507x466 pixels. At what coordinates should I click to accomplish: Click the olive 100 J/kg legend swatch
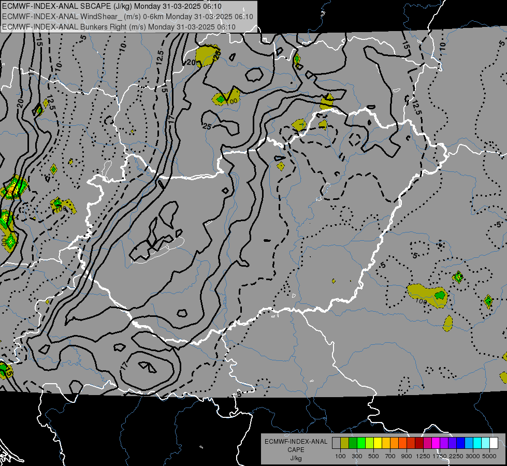click(x=345, y=443)
